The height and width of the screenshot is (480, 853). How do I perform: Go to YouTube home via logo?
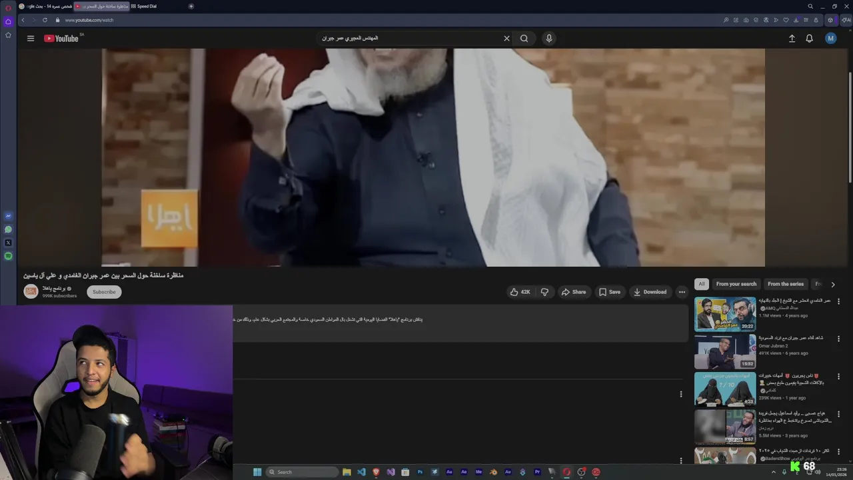61,39
